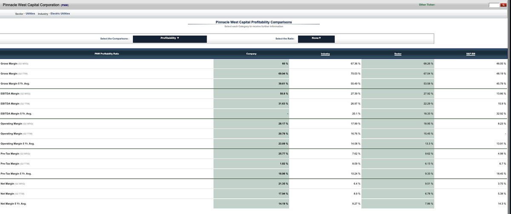Click company Net Margin value 21.35 %
Screen dimensions: 511x214
[283, 184]
